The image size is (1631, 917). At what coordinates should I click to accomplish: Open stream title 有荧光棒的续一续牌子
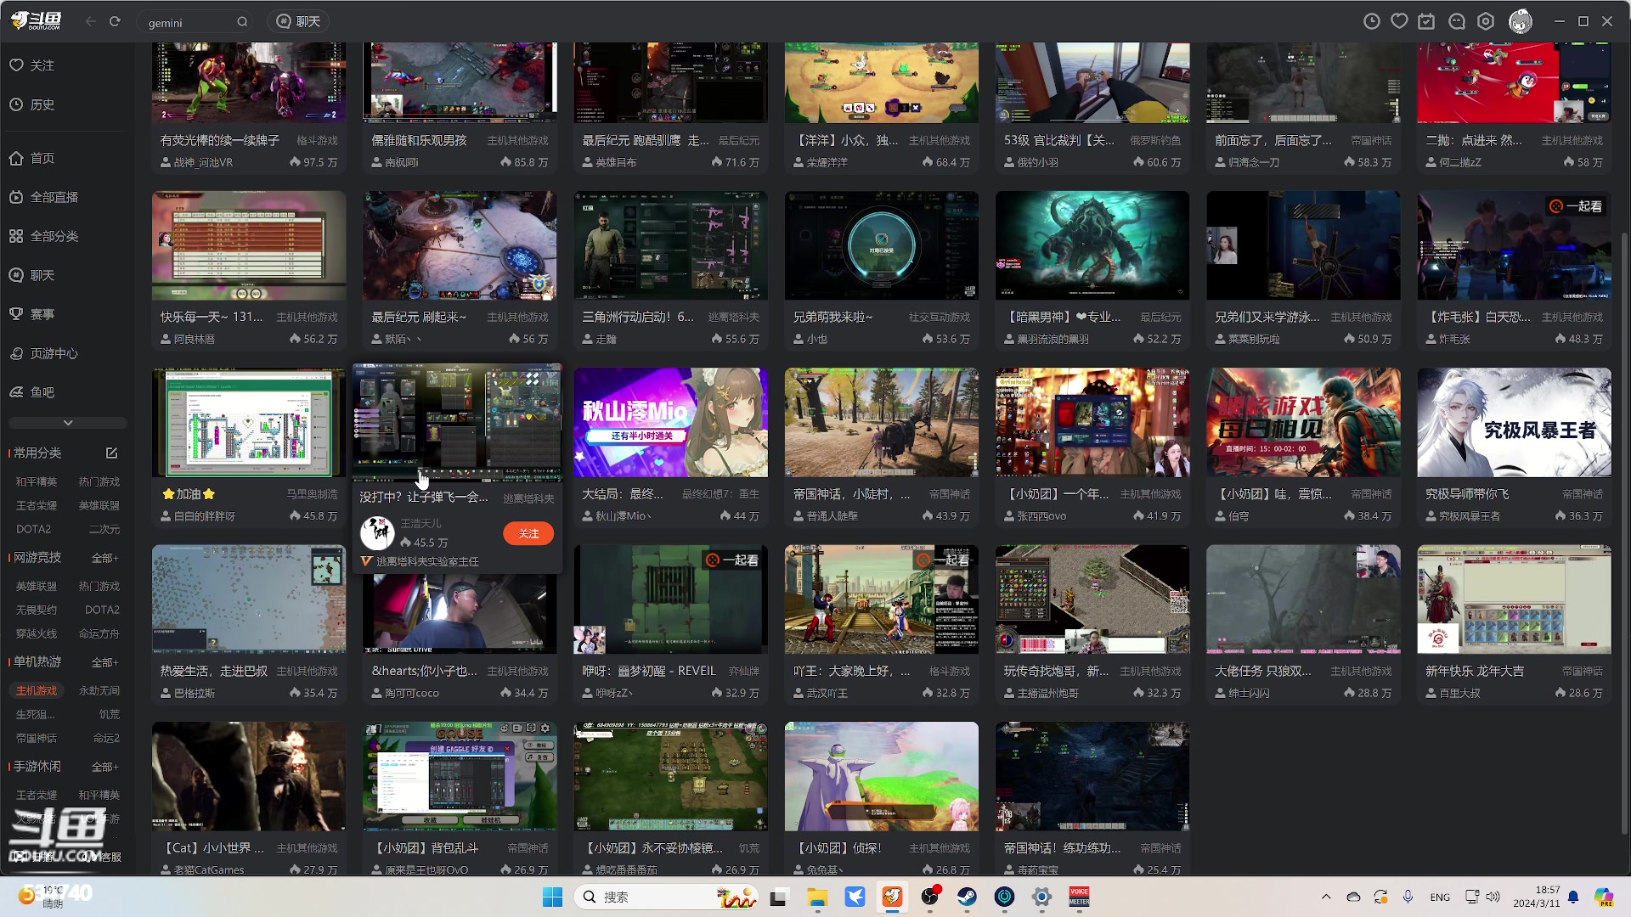(220, 141)
